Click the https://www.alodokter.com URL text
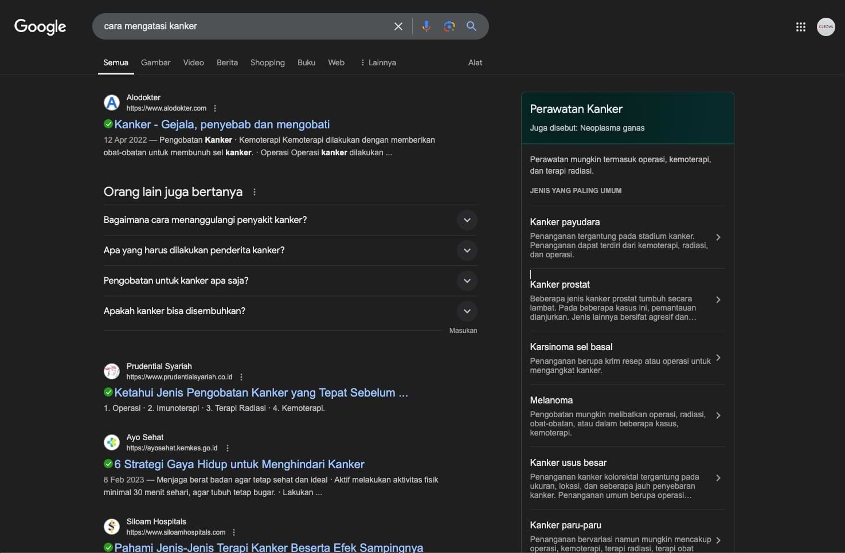This screenshot has width=845, height=553. point(166,108)
